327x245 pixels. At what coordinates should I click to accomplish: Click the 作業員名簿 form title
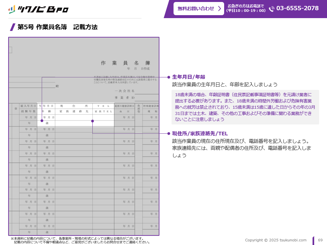point(125,63)
